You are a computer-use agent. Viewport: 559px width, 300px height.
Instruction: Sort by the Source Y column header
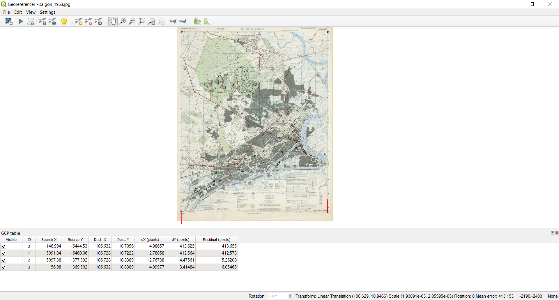[75, 239]
